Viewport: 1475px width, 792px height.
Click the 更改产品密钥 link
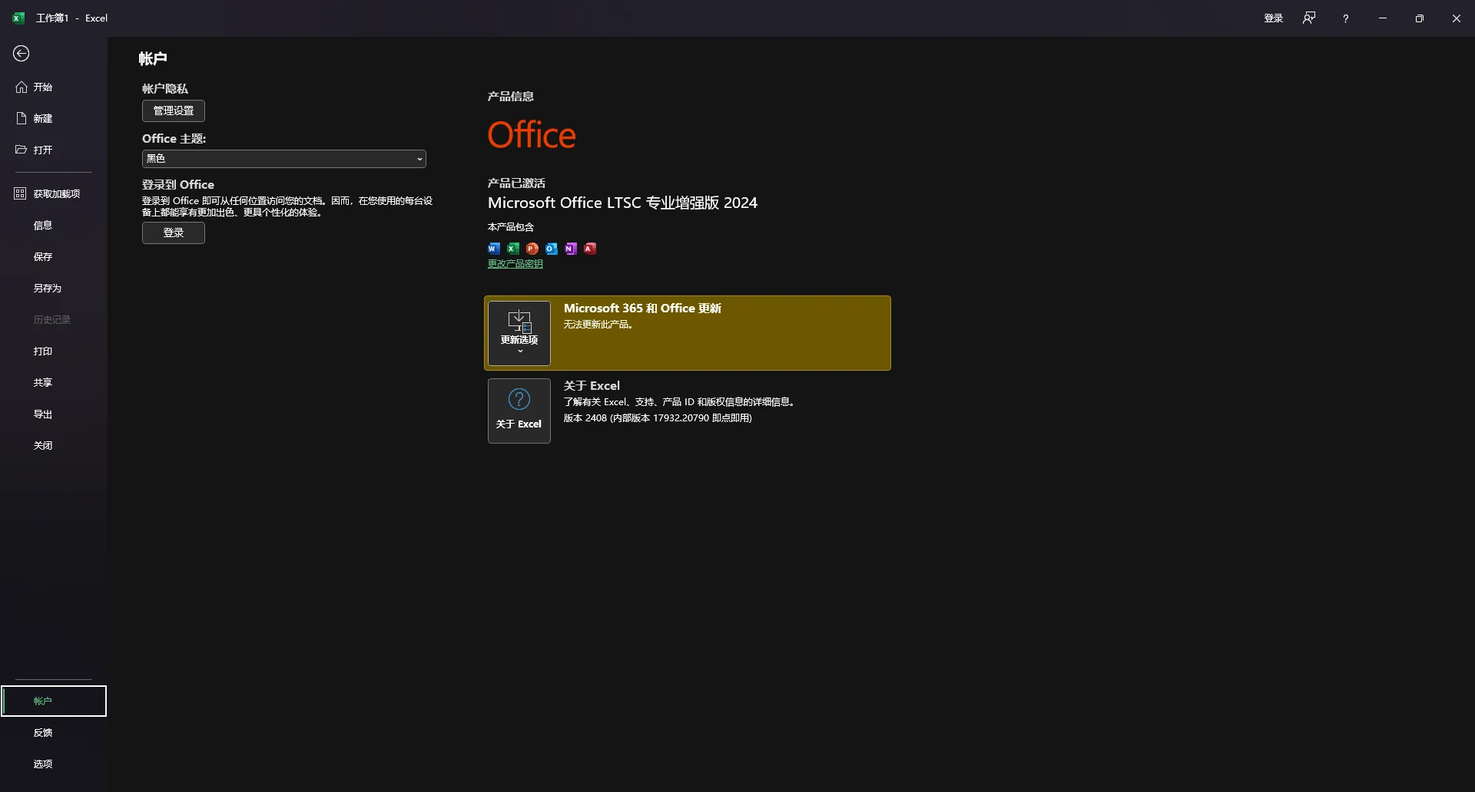click(515, 263)
